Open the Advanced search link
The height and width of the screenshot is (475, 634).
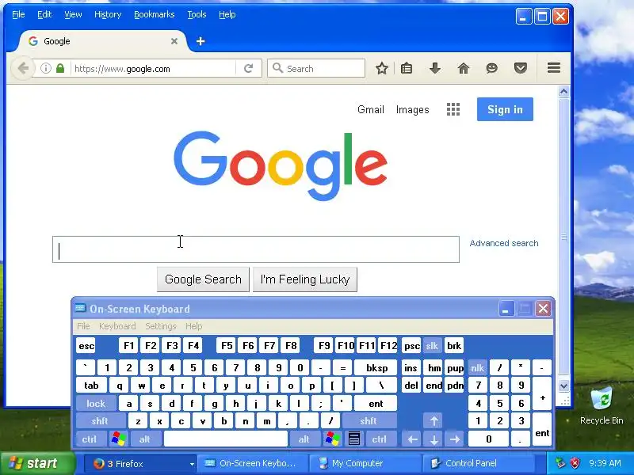point(504,243)
